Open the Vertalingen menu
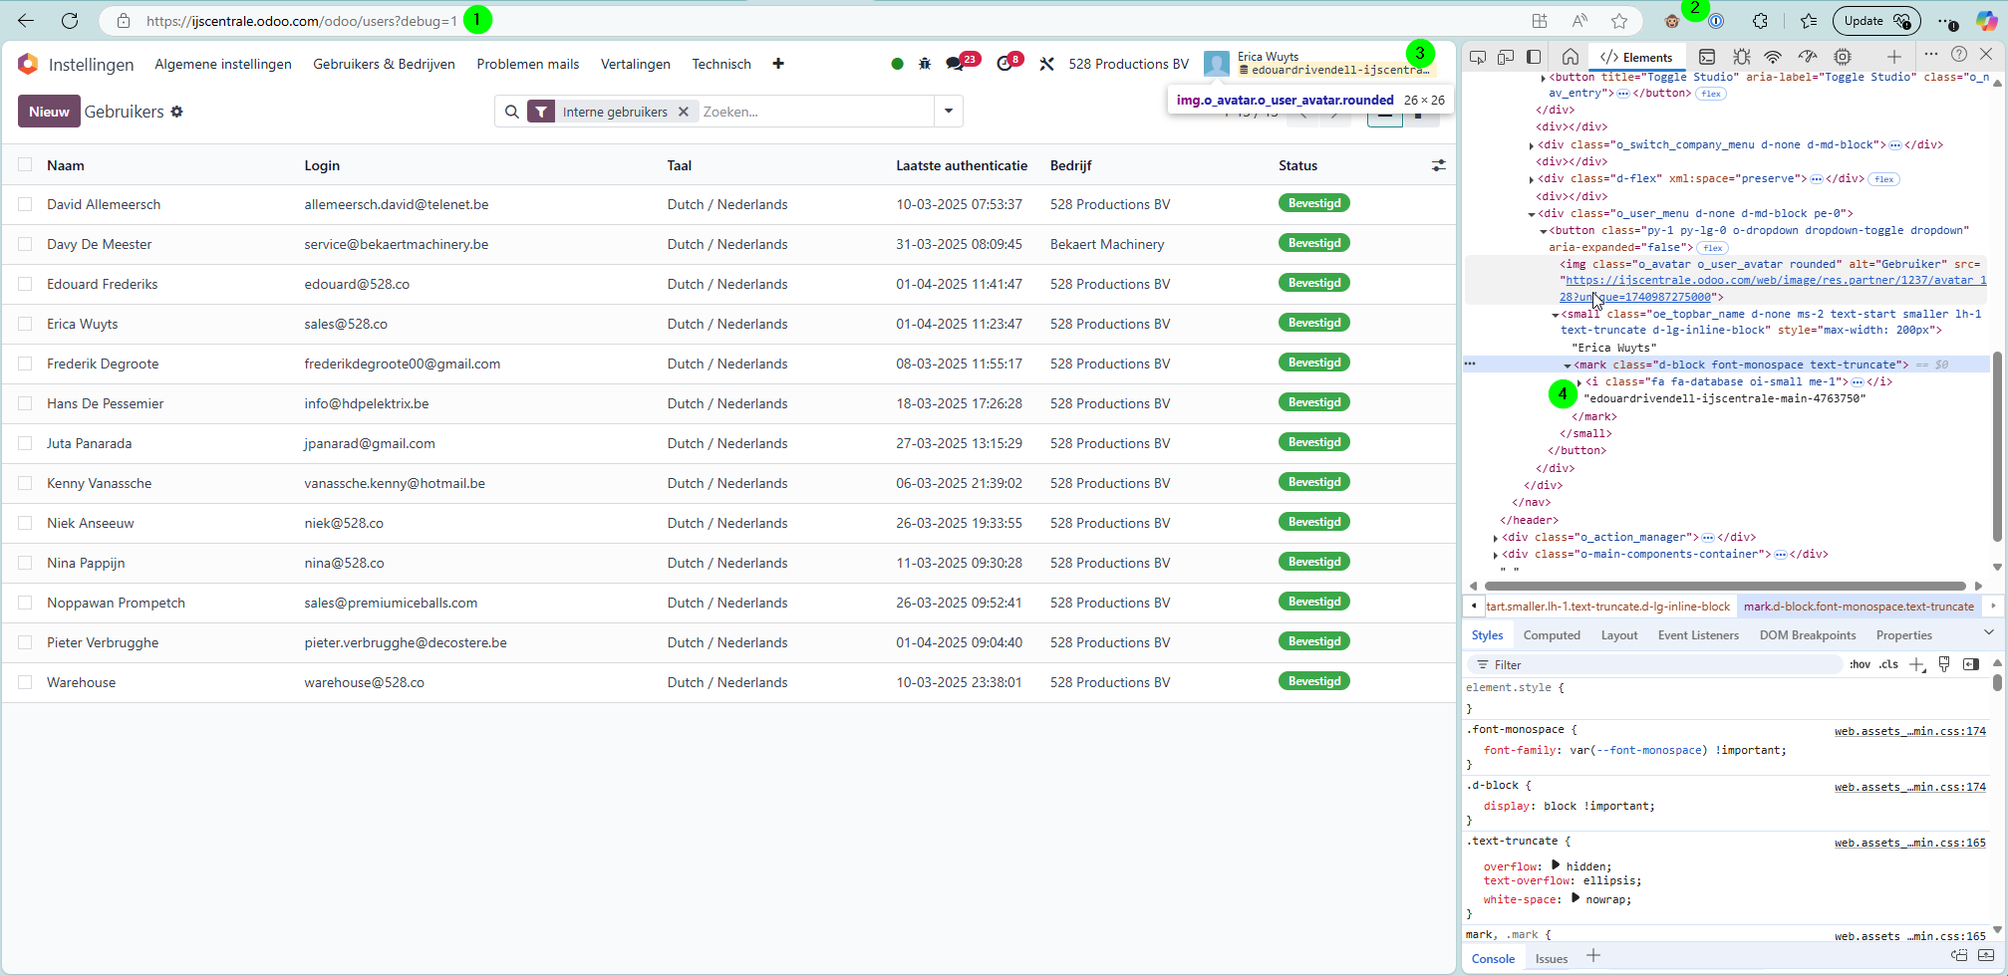Image resolution: width=2008 pixels, height=976 pixels. tap(636, 64)
